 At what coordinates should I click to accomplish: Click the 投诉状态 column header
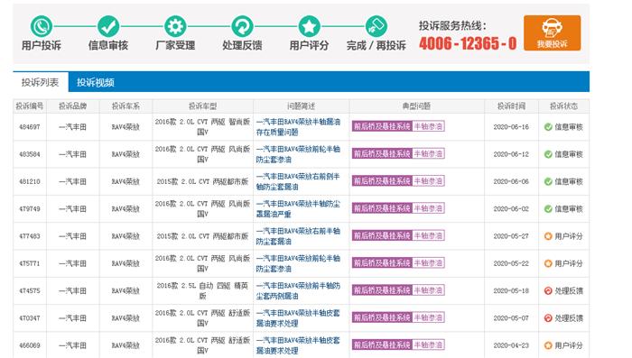tap(564, 106)
